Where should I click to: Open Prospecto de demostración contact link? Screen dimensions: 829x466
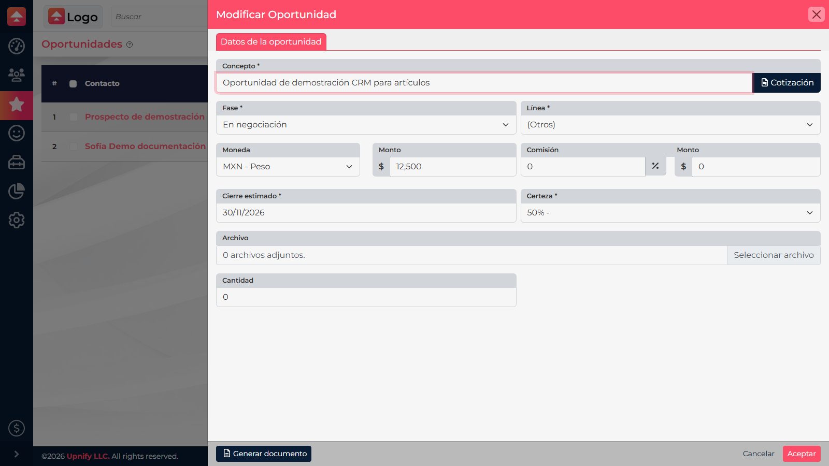coord(145,117)
